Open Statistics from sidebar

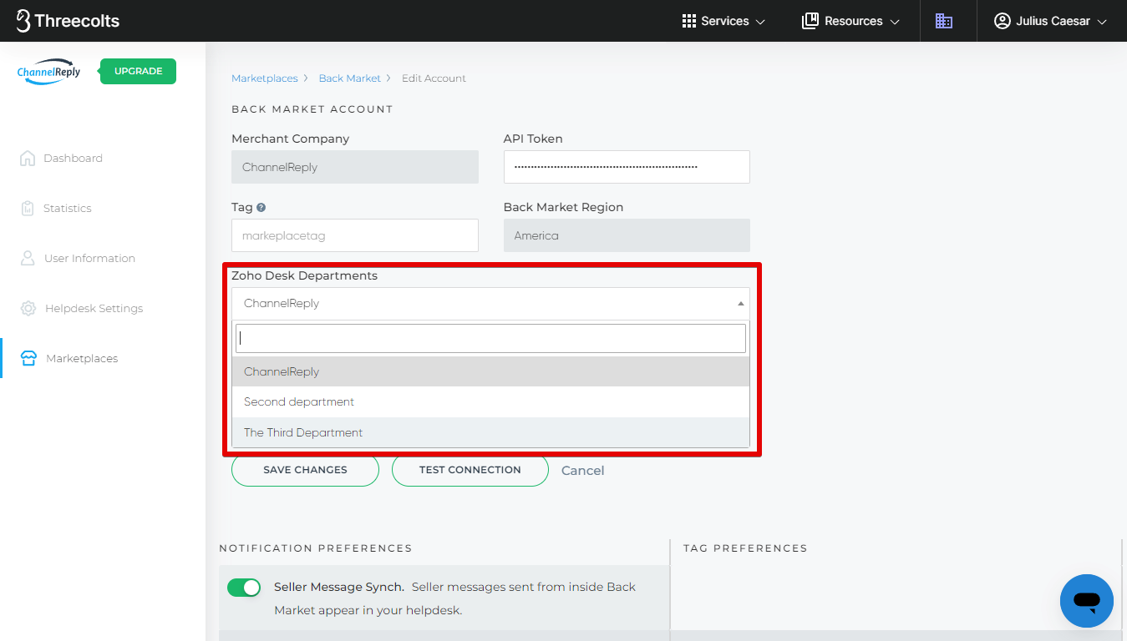[68, 208]
